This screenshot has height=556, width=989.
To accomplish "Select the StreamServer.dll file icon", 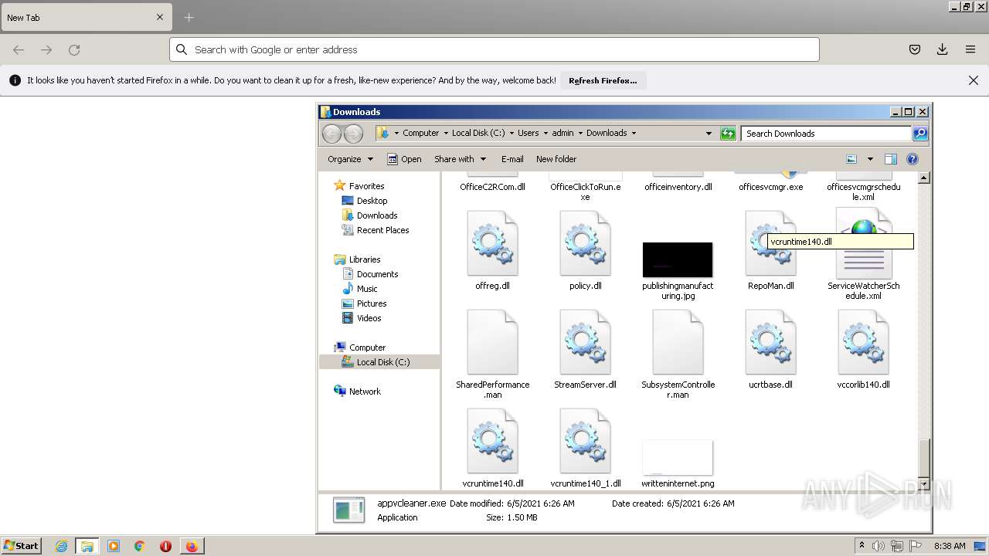I will pyautogui.click(x=585, y=342).
